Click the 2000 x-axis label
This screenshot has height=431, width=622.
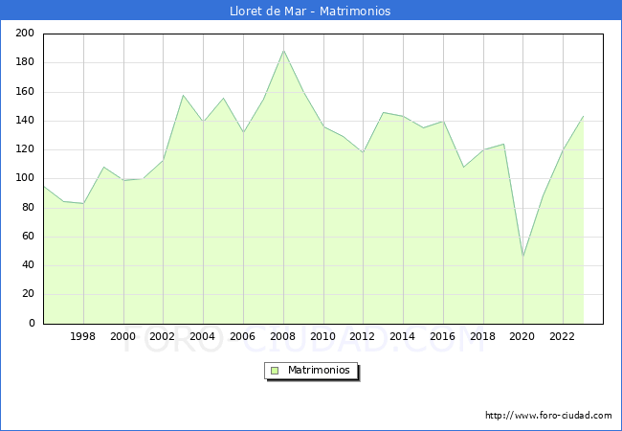[122, 336]
